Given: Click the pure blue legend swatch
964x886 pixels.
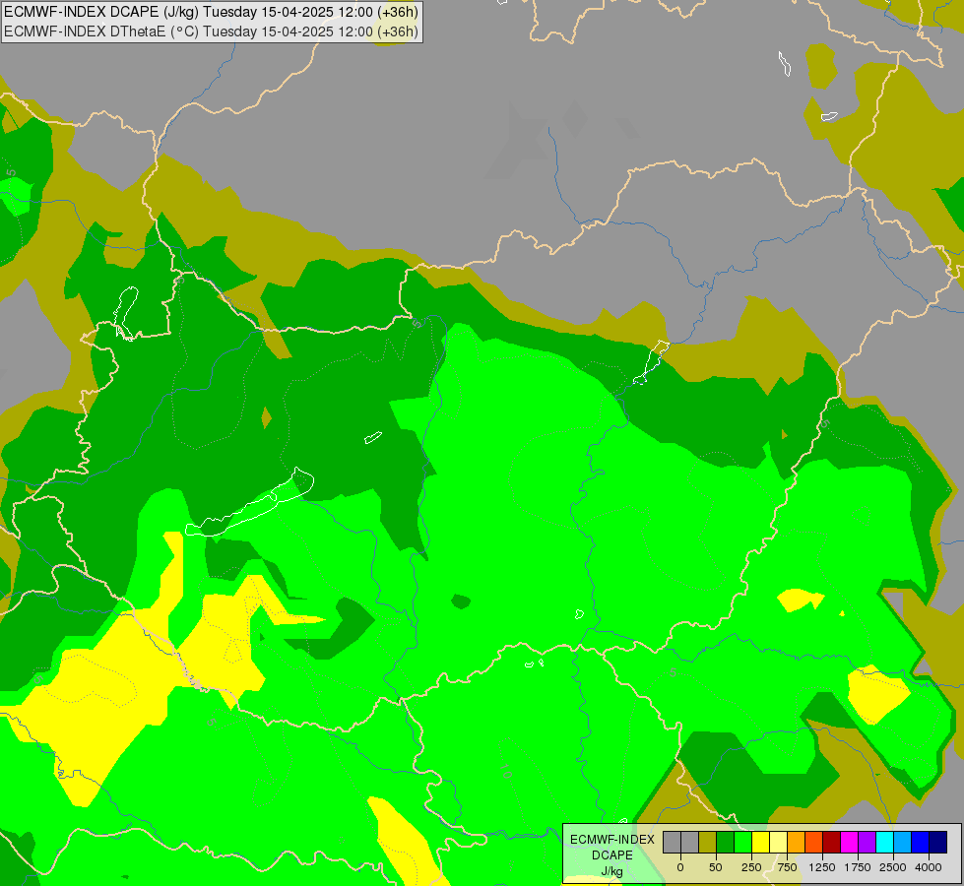Looking at the screenshot, I should [x=921, y=842].
